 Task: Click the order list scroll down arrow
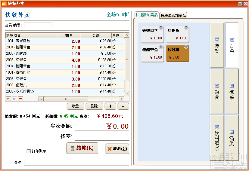pos(126,93)
